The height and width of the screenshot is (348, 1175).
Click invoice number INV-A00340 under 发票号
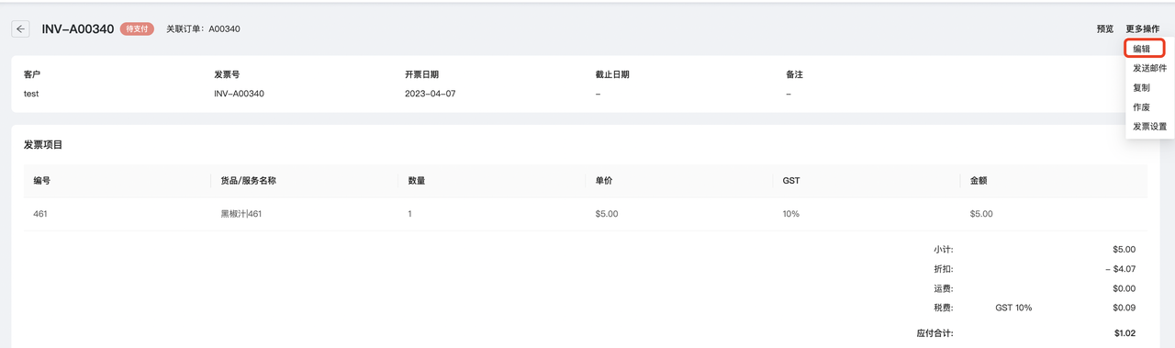(239, 94)
